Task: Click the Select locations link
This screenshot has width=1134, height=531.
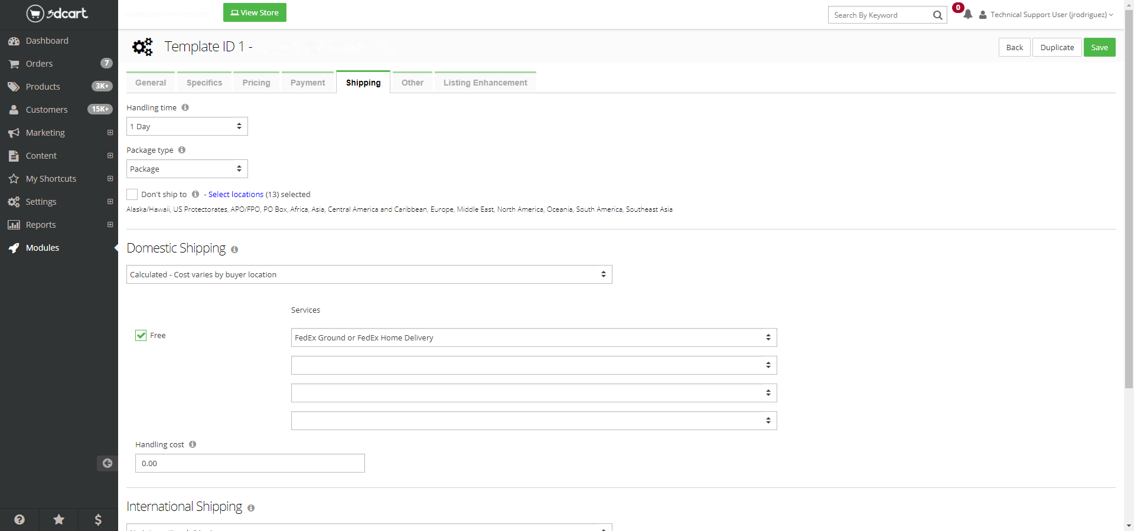Action: click(236, 194)
